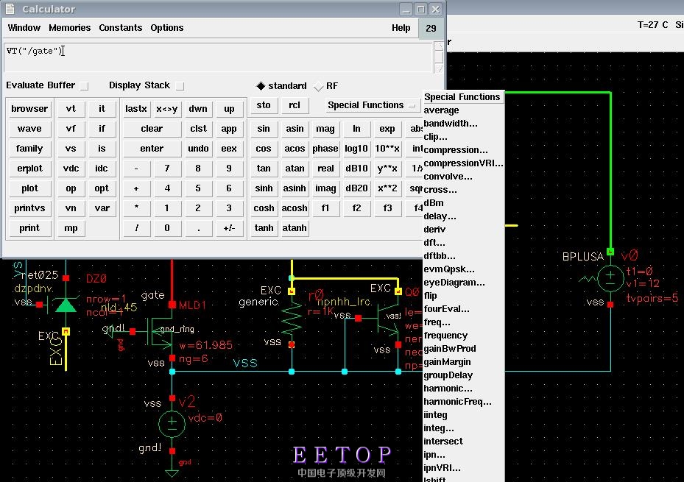This screenshot has height=482, width=684.
Task: Choose the standard mode radio button
Action: [x=261, y=86]
